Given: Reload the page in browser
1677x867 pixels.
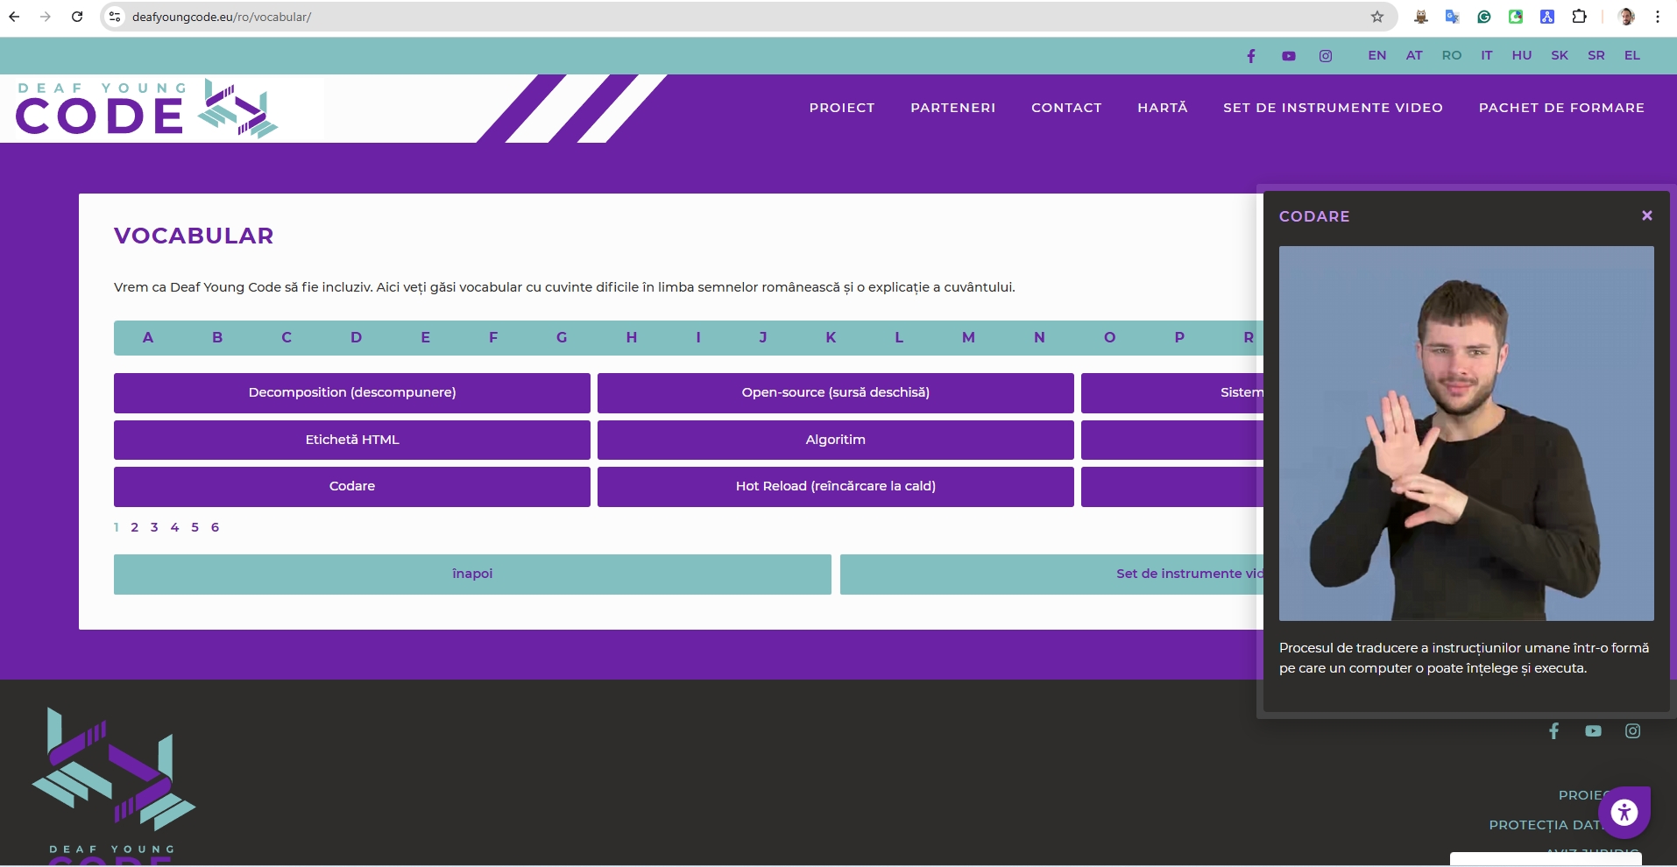Looking at the screenshot, I should [77, 17].
